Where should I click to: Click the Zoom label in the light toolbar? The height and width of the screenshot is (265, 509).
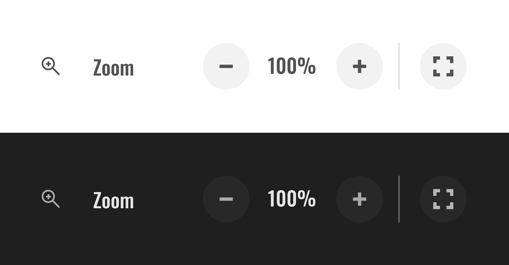point(113,68)
